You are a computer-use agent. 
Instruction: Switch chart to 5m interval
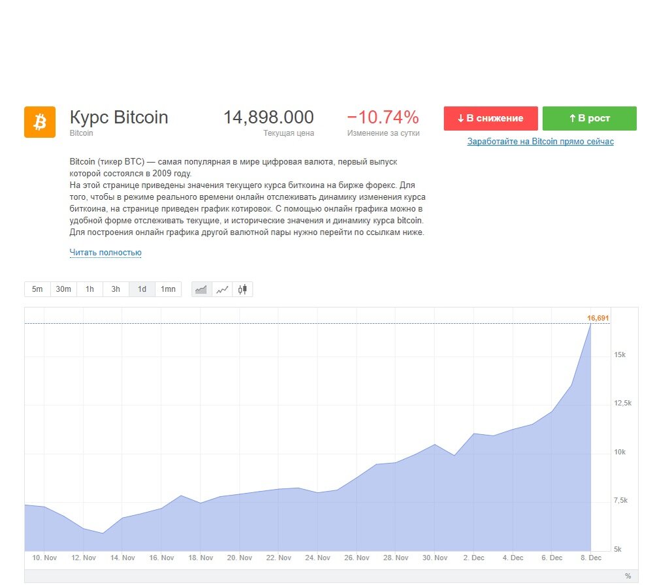coord(37,289)
